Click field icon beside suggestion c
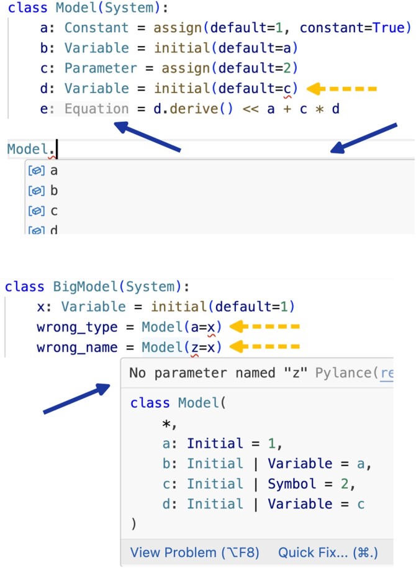This screenshot has height=568, width=416. pos(36,211)
